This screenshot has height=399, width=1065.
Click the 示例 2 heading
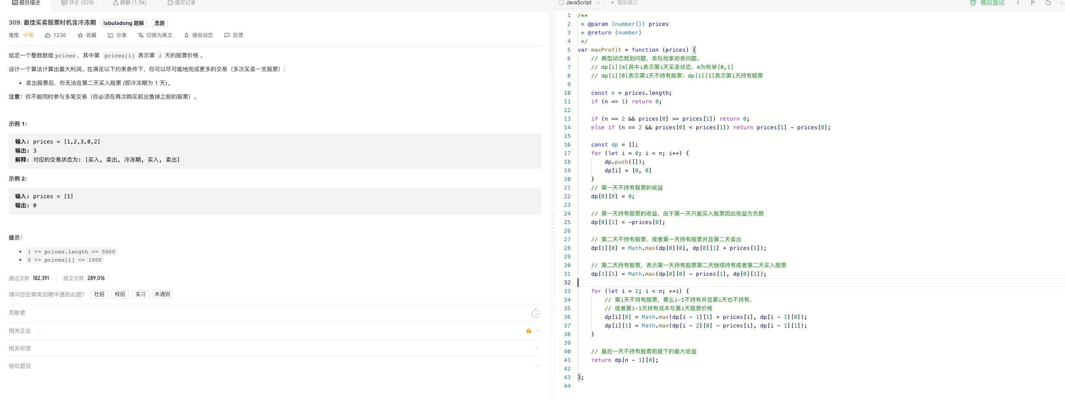coord(18,179)
